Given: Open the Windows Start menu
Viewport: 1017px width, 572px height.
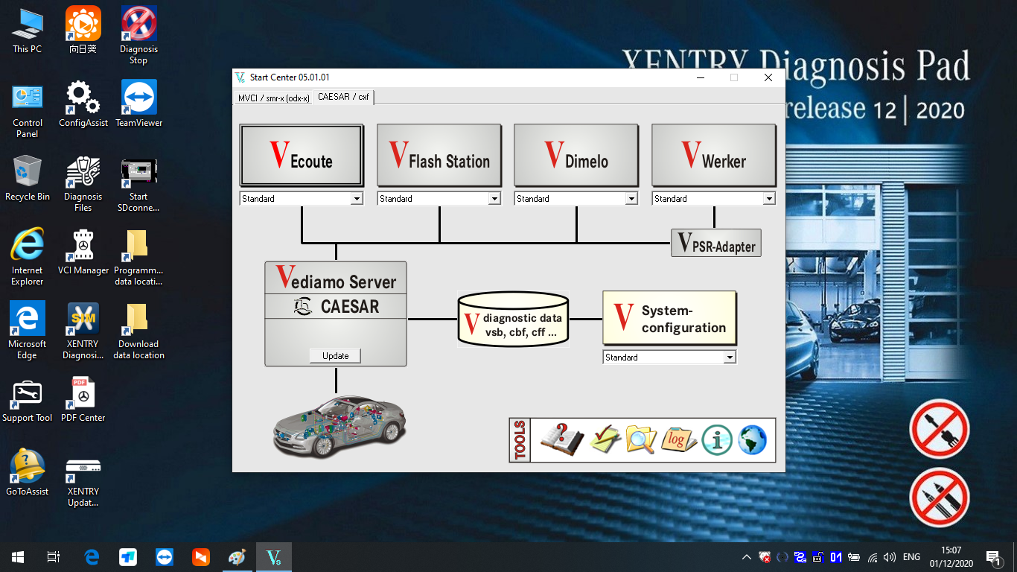Looking at the screenshot, I should tap(18, 557).
